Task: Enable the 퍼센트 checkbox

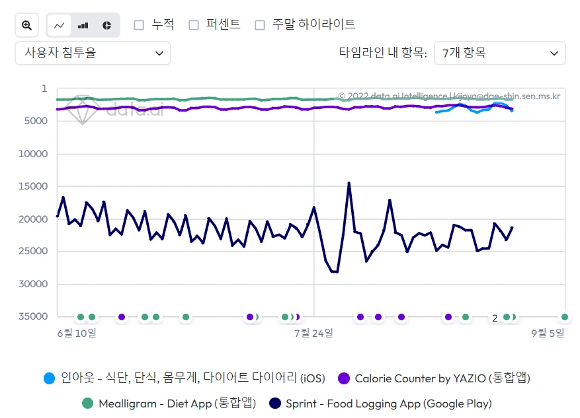Action: [x=194, y=24]
